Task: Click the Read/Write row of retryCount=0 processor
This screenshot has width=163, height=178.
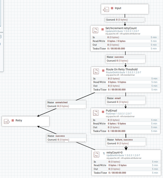Action: tap(126, 165)
